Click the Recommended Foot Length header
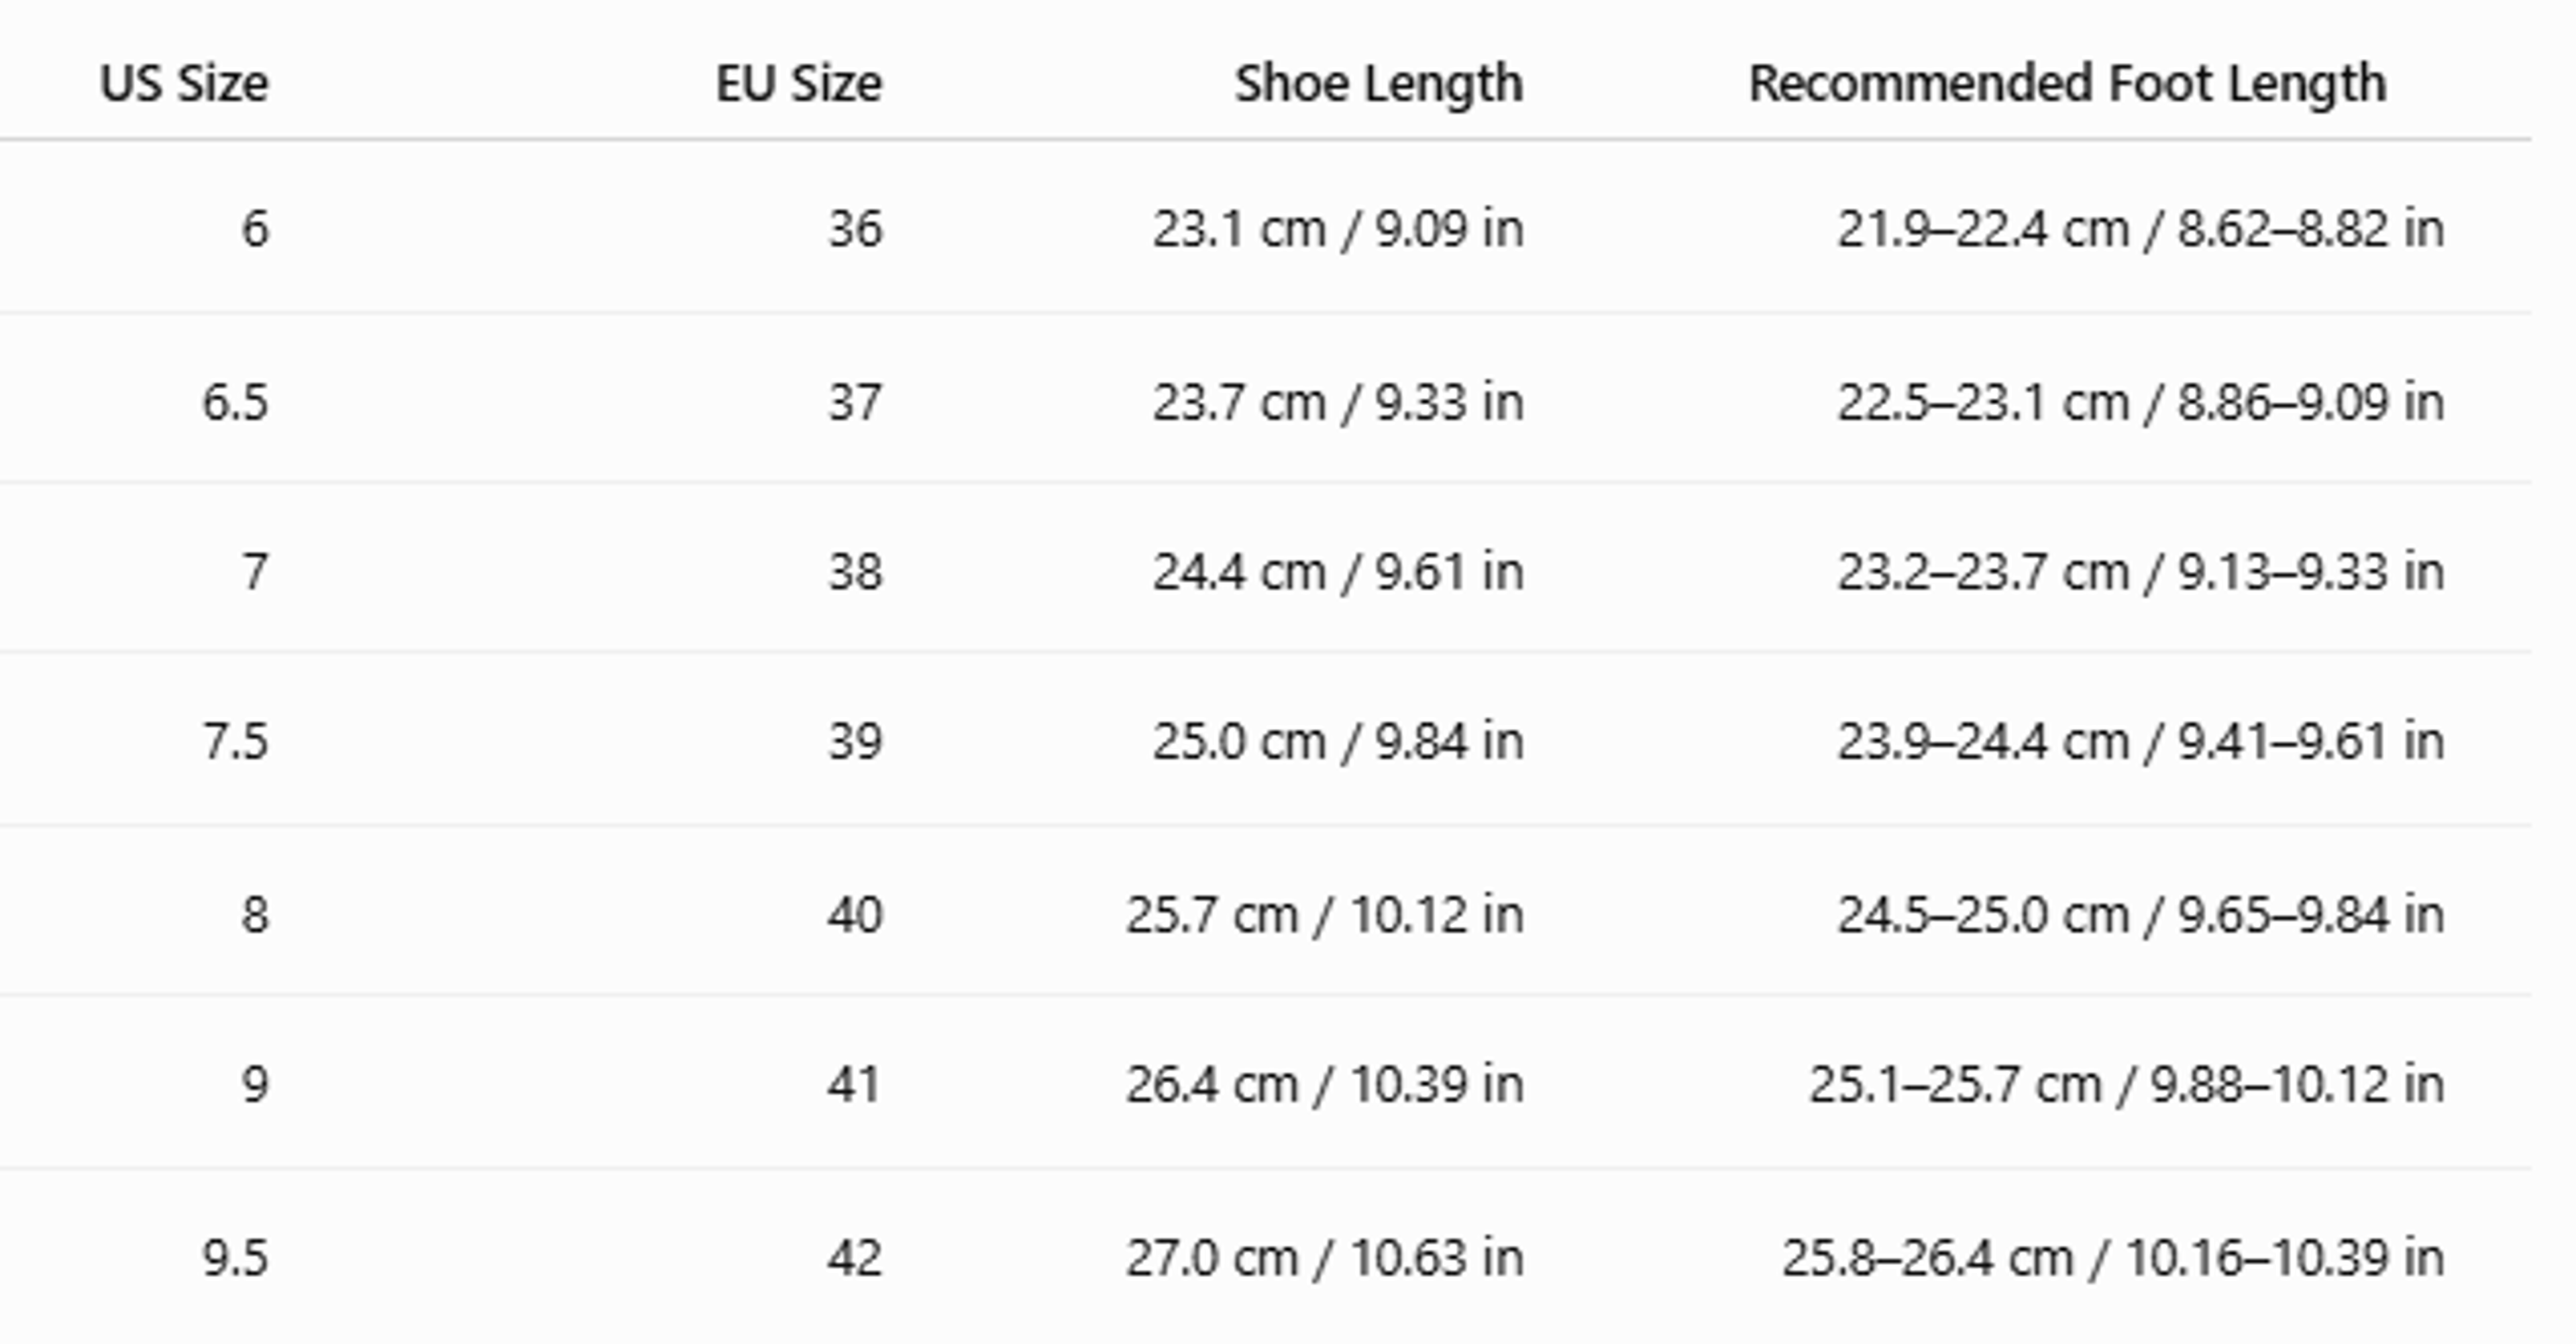The width and height of the screenshot is (2576, 1344). click(x=2068, y=83)
